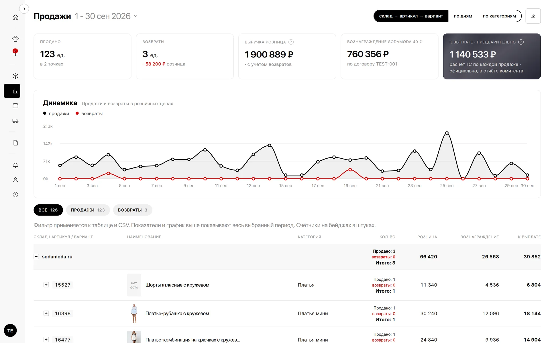Open the date range dropdown chevron
The image size is (550, 343).
(135, 16)
